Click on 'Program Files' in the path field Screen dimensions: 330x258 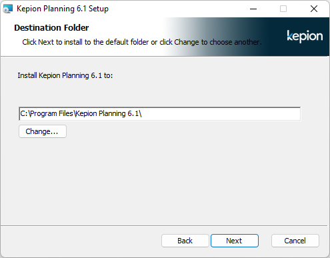click(x=51, y=113)
